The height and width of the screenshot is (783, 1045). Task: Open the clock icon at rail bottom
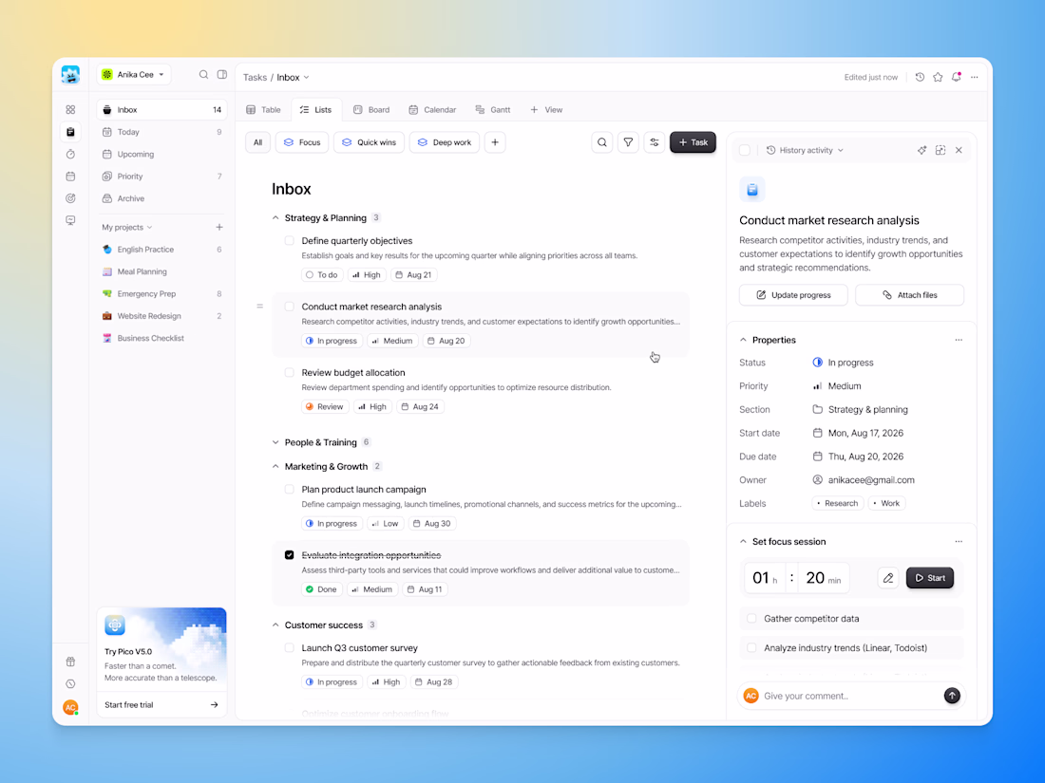[70, 683]
